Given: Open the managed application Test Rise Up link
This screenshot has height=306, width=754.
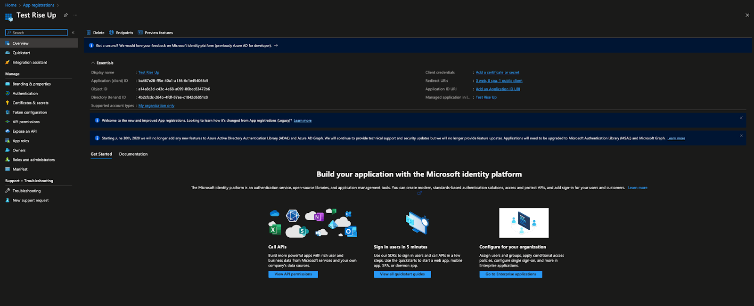Looking at the screenshot, I should point(486,97).
